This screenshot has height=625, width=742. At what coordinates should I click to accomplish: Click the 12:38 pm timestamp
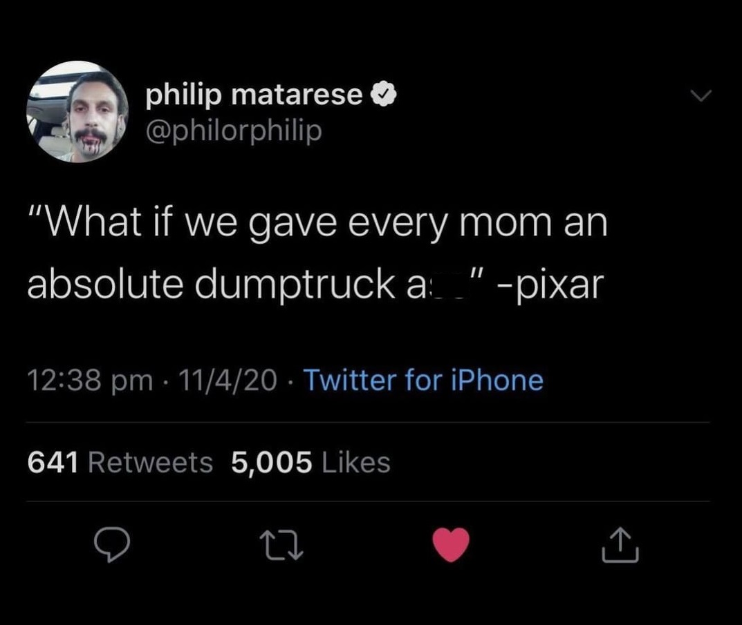[90, 381]
